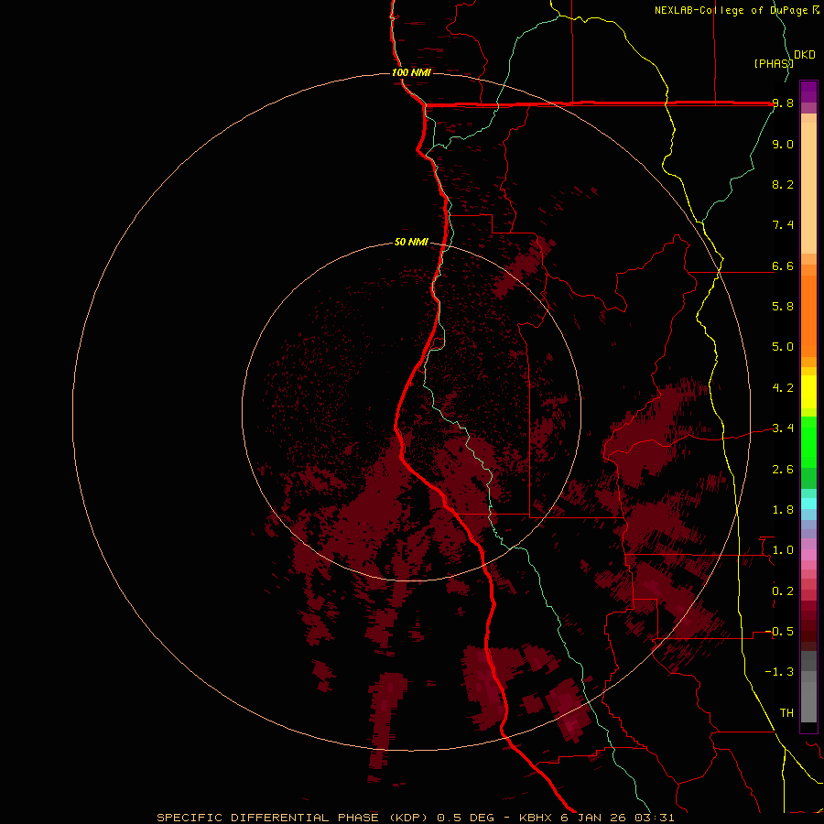Pick the pink segment beside 1.0
The height and width of the screenshot is (824, 824).
(x=808, y=555)
